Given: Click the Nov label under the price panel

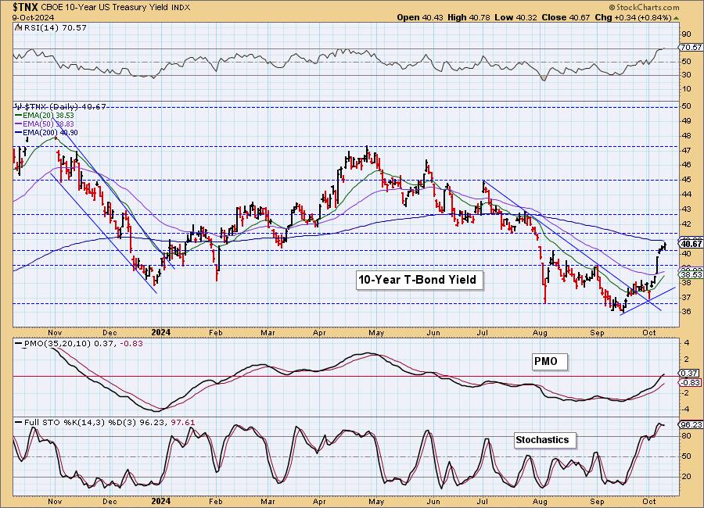Looking at the screenshot, I should tap(54, 332).
